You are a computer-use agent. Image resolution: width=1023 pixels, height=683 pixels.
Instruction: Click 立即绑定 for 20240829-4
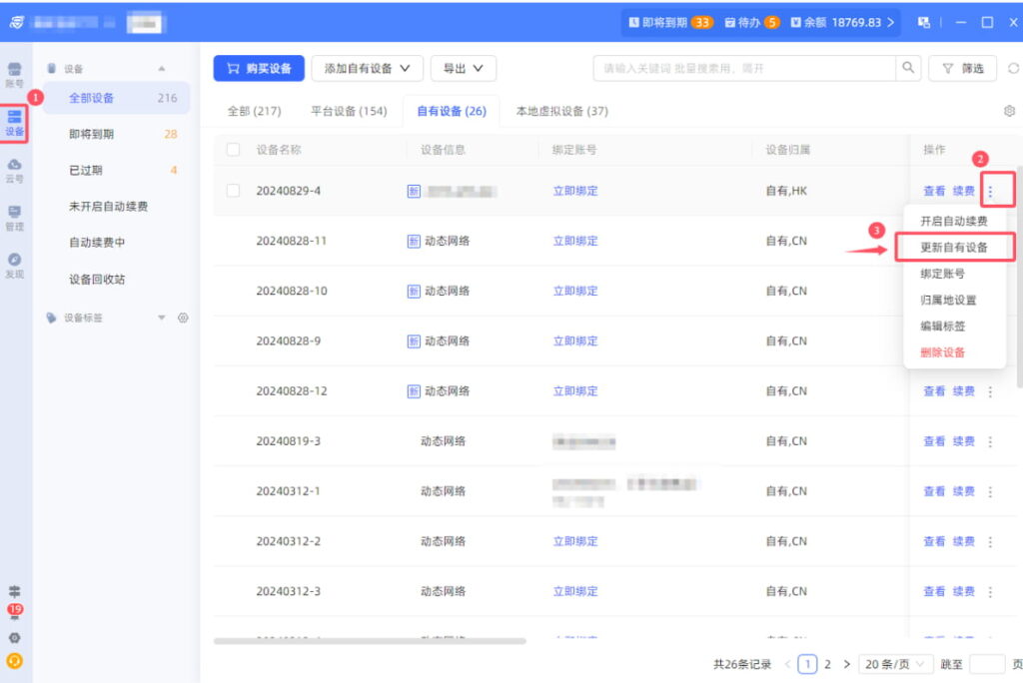(575, 191)
